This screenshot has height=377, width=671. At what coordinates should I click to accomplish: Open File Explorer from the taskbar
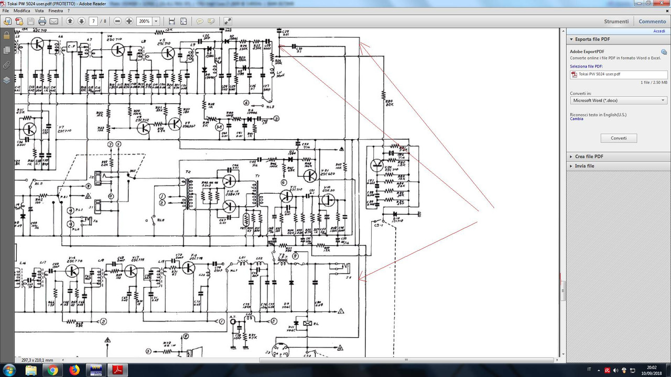pyautogui.click(x=31, y=370)
